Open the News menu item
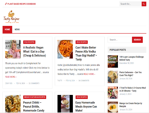The width and height of the screenshot is (149, 113). 17,29
